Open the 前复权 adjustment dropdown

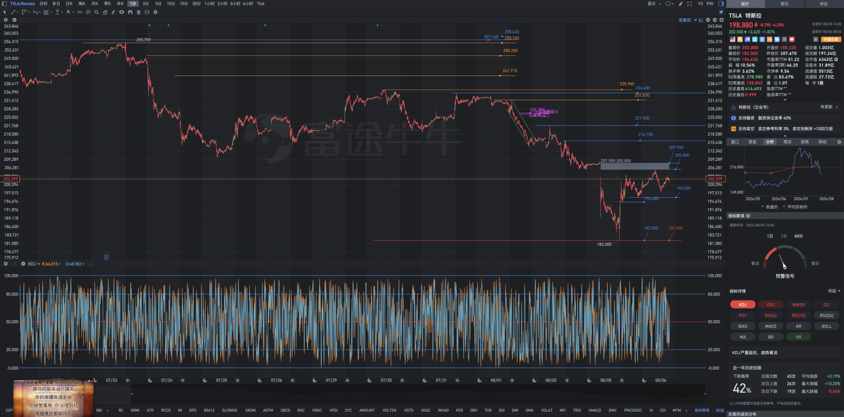[688, 20]
